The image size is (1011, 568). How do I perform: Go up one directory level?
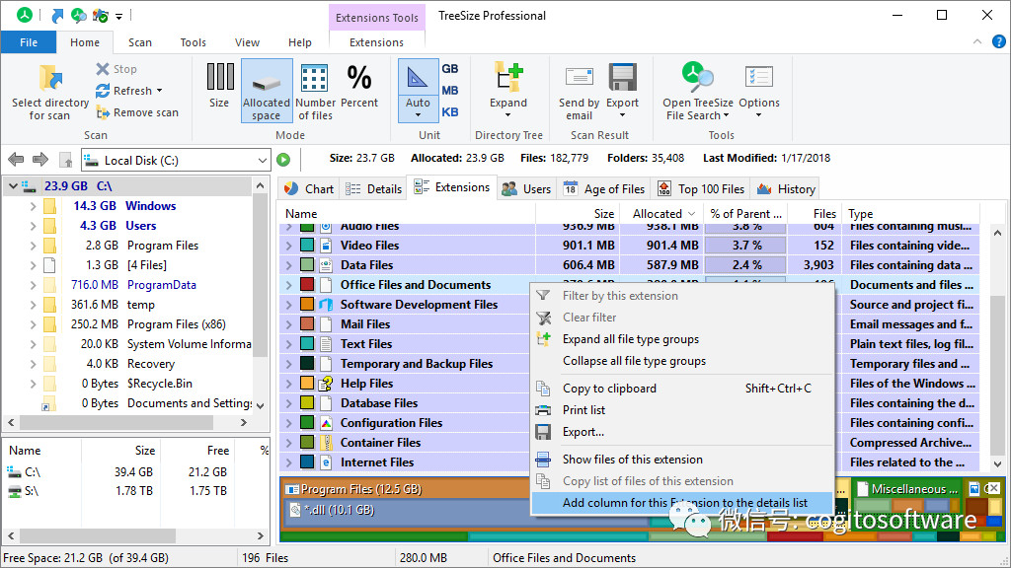click(x=65, y=160)
